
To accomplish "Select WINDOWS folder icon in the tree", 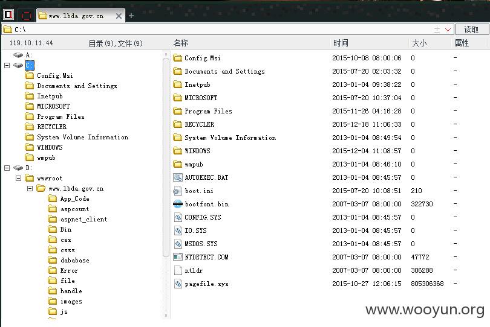I will point(30,147).
